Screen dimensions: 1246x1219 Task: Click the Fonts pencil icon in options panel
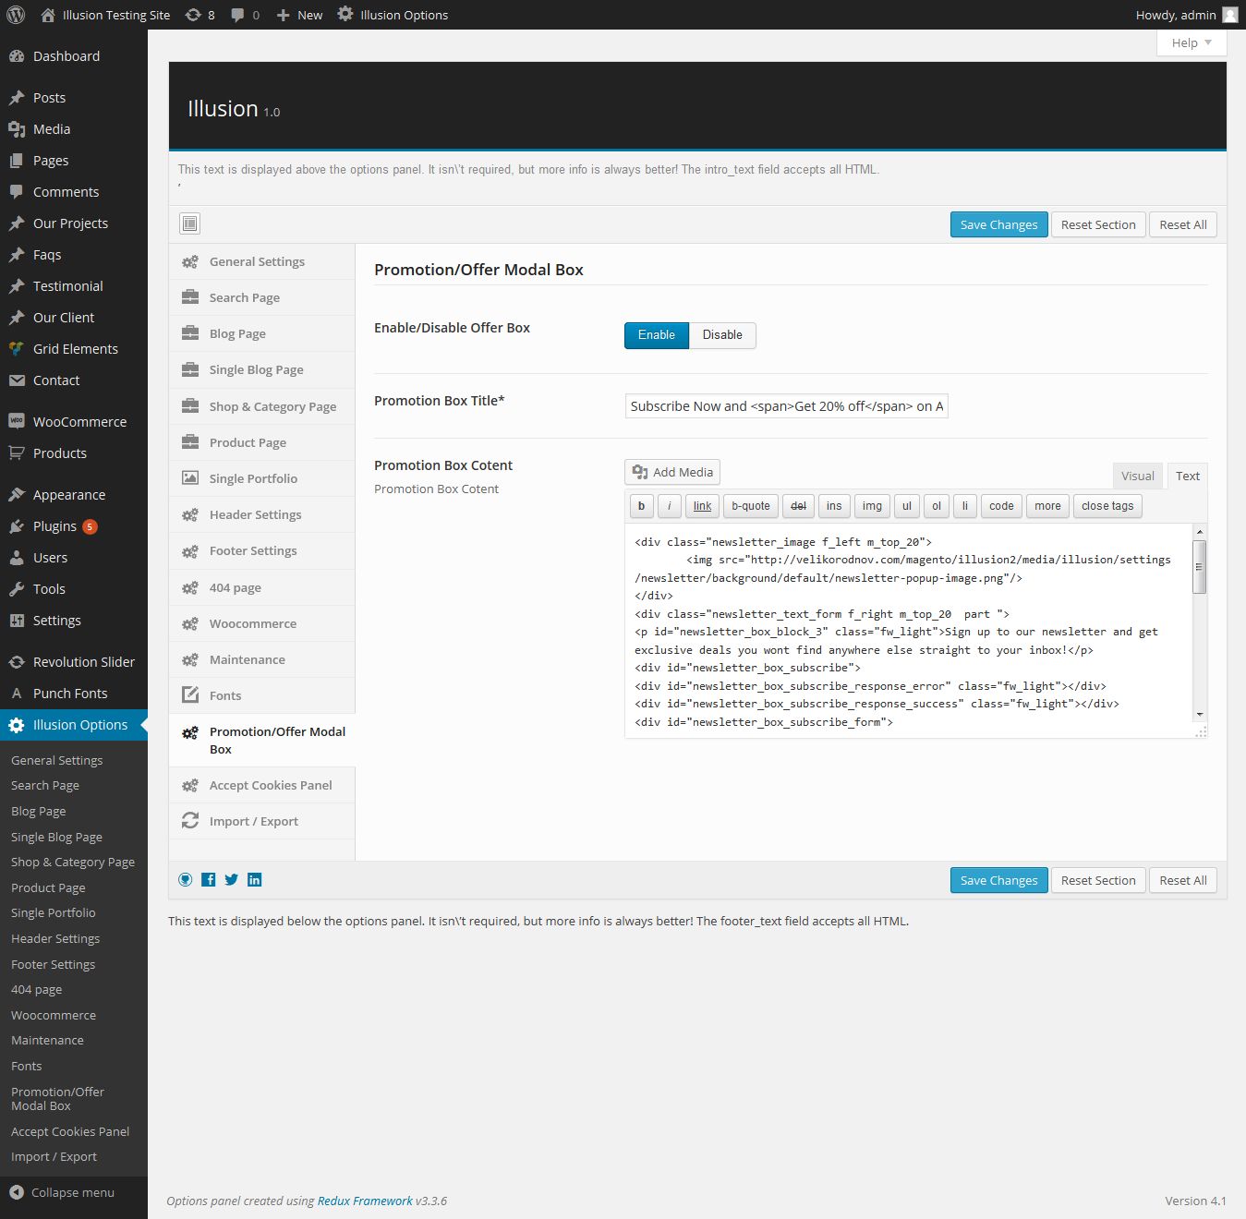pos(190,694)
